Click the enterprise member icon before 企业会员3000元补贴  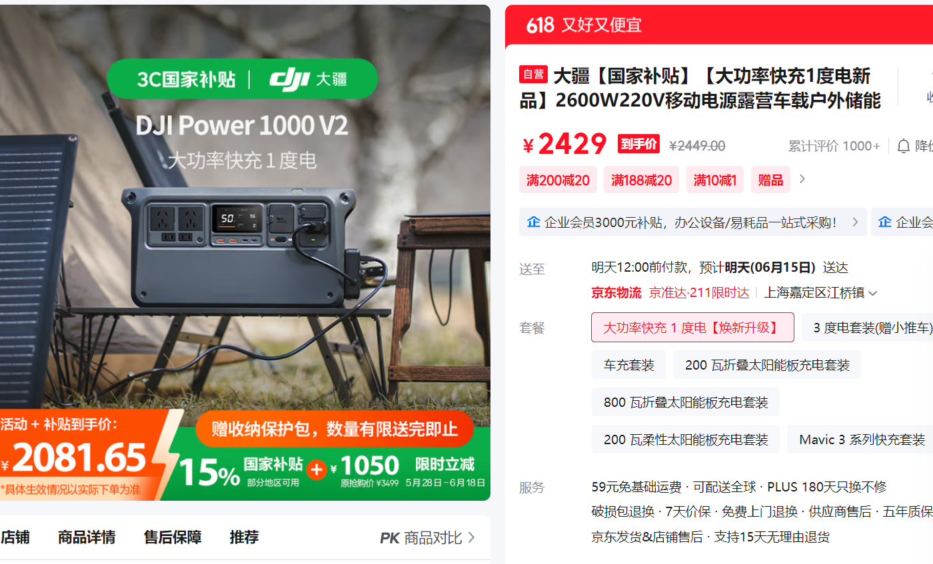tap(533, 222)
